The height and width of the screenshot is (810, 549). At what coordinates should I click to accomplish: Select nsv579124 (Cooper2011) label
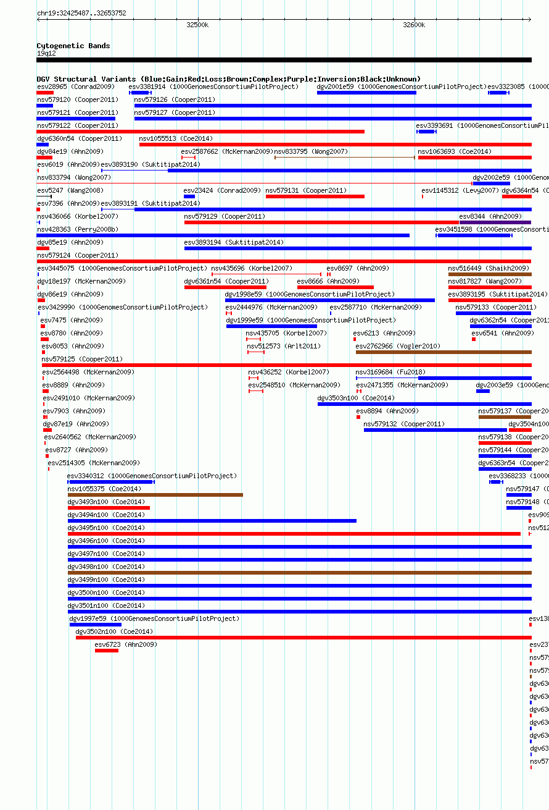tap(78, 255)
